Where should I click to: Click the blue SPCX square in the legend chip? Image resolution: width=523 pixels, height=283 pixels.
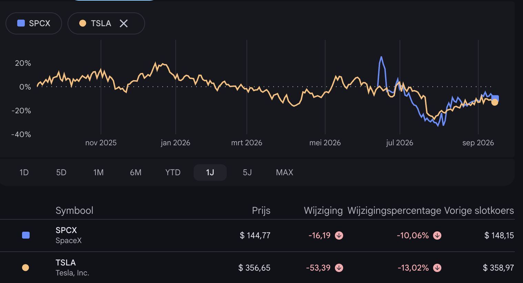click(21, 23)
